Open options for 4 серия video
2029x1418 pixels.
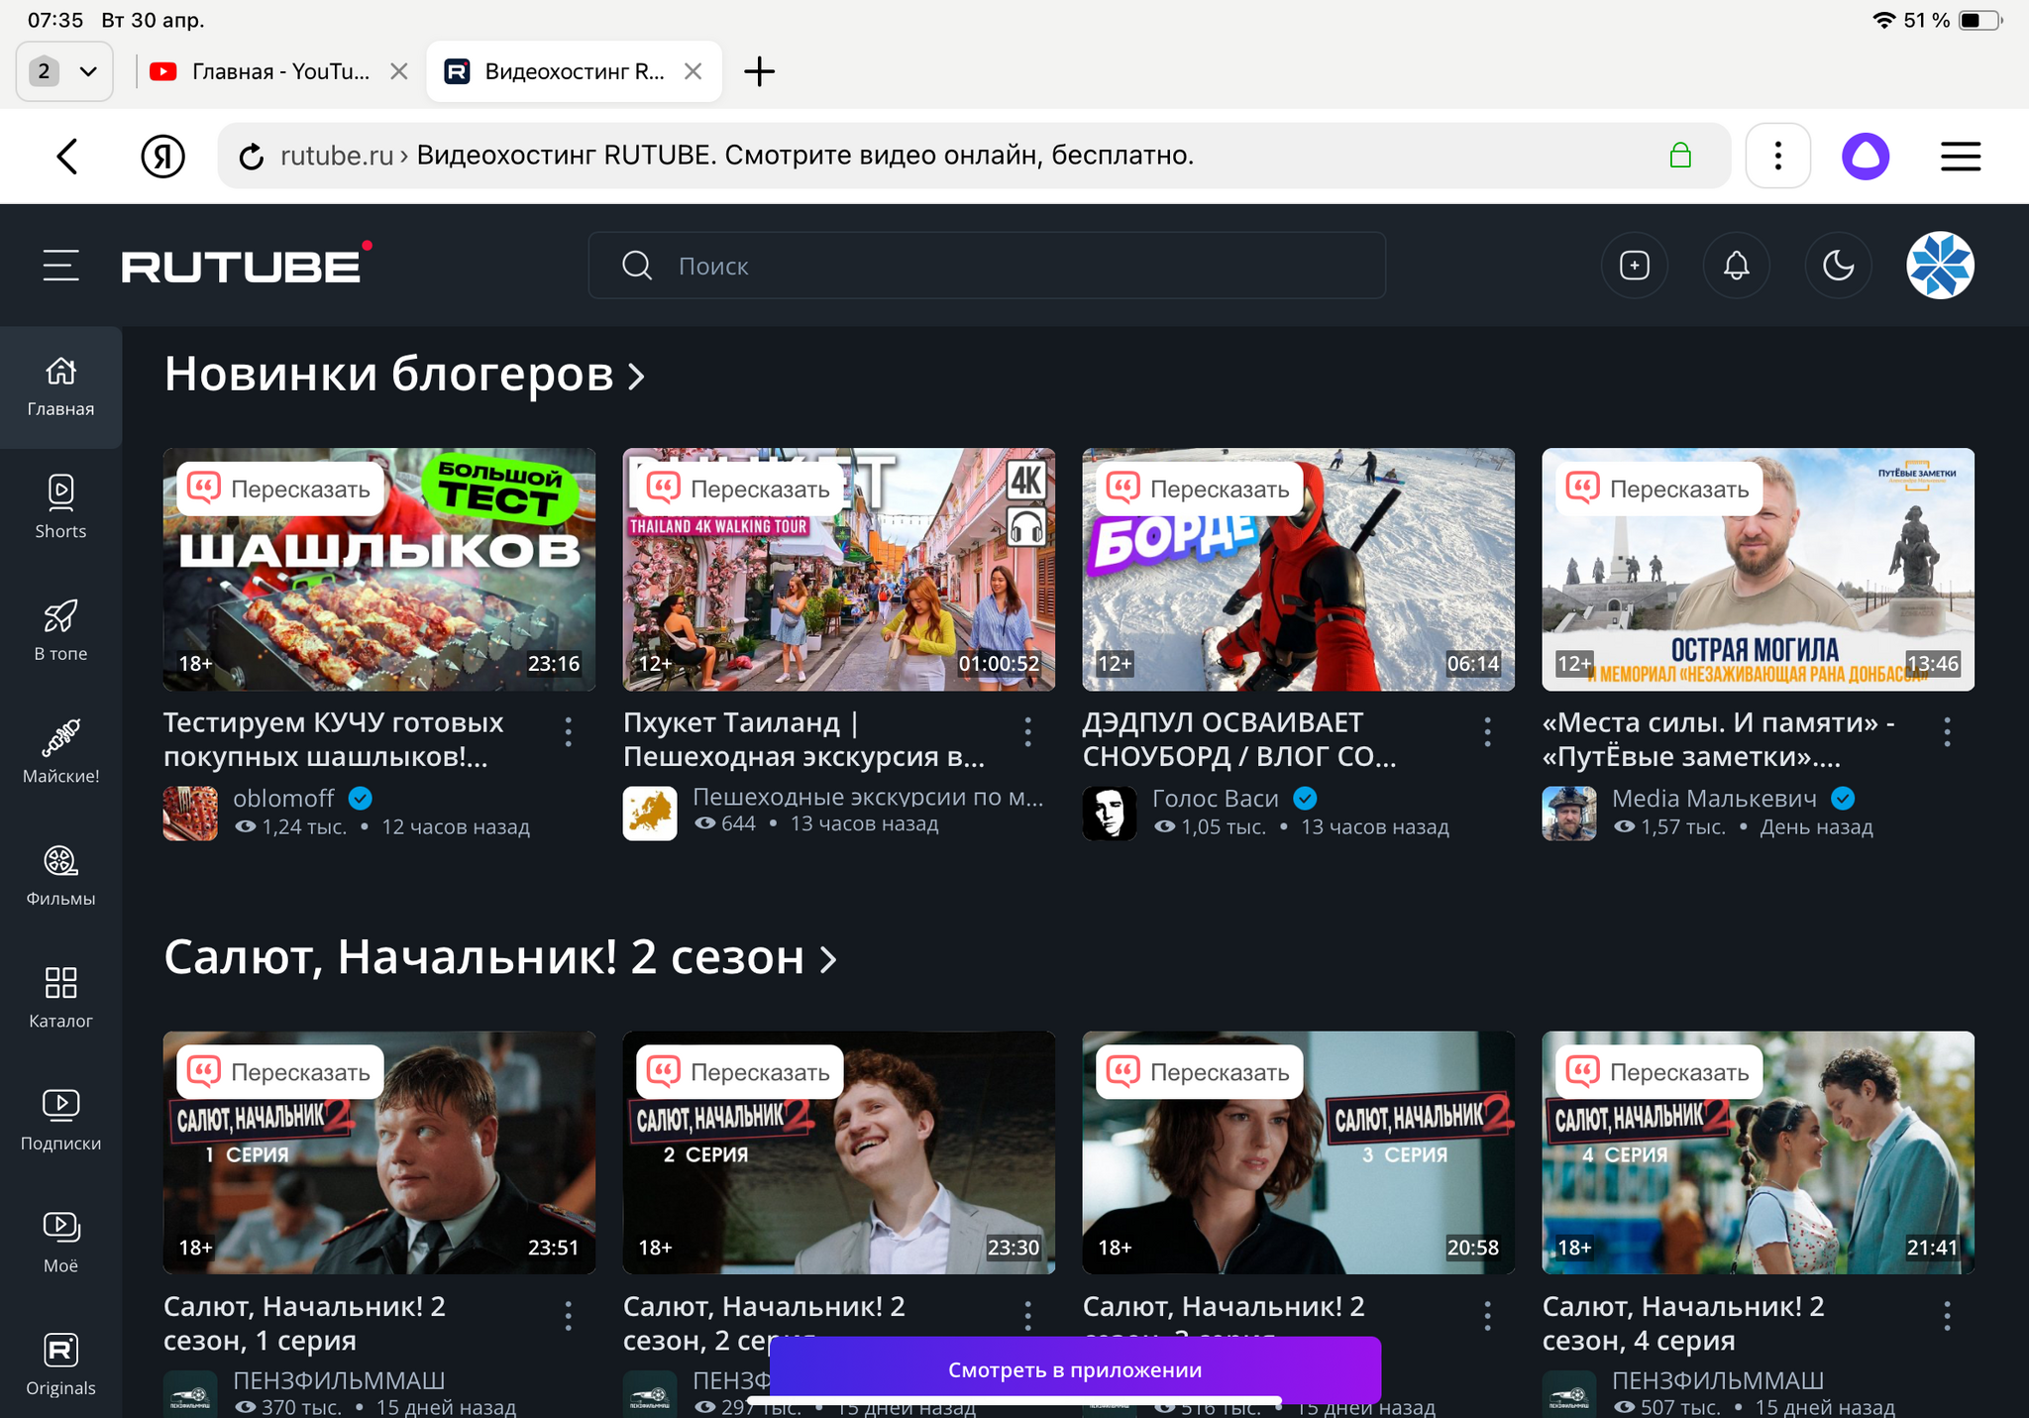(x=1947, y=1316)
